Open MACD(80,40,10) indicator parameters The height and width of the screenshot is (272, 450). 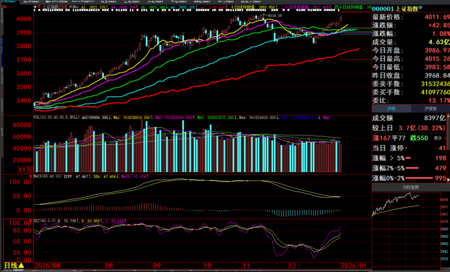point(48,176)
